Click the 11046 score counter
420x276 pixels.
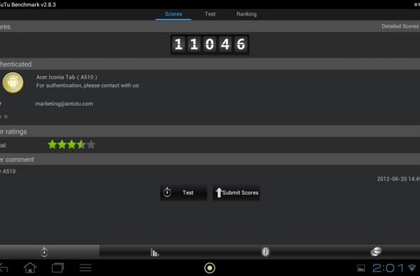point(210,45)
